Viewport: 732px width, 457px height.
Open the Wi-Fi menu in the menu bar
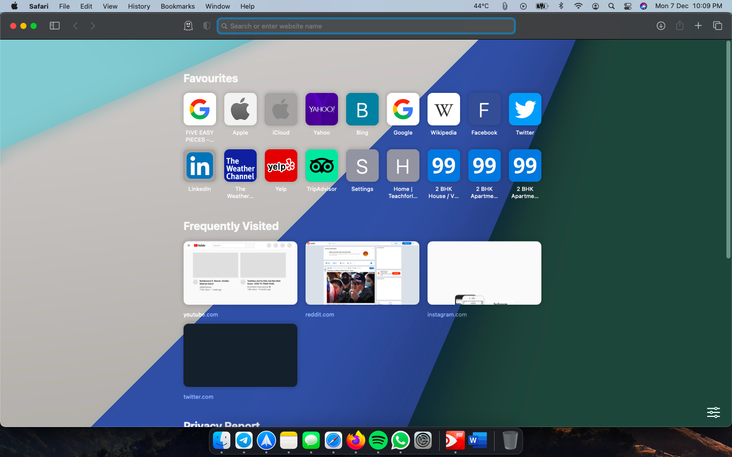[x=578, y=6]
